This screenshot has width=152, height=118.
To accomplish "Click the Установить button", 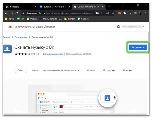I will [138, 47].
